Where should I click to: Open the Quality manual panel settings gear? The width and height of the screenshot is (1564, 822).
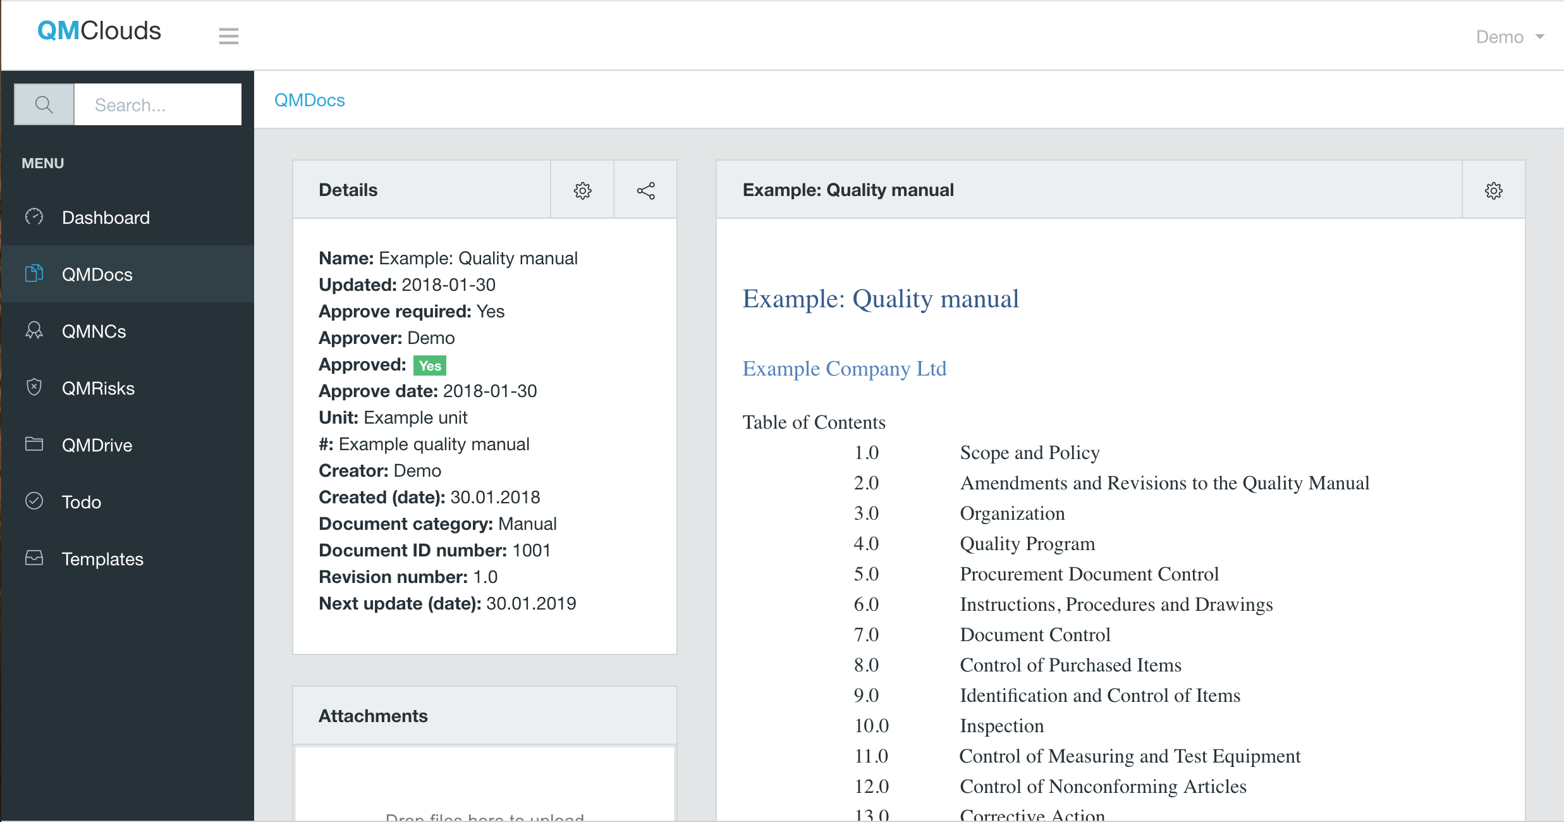(1493, 190)
